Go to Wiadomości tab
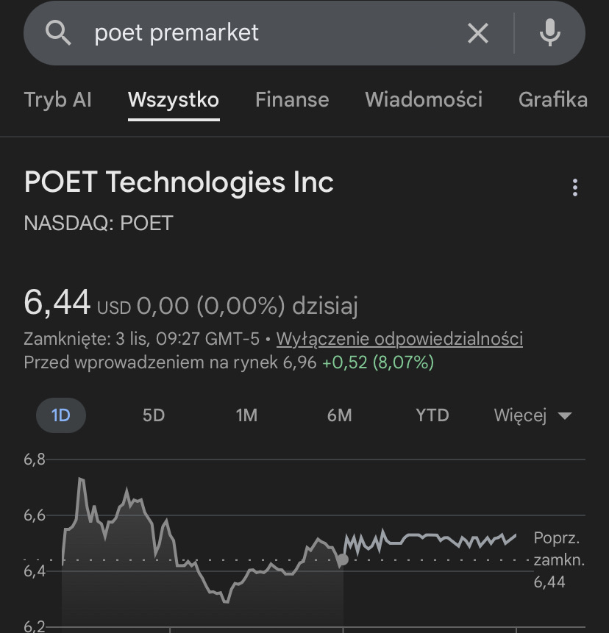The image size is (609, 633). pos(424,100)
